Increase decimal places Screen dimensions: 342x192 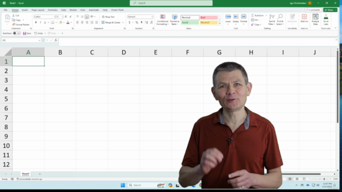(146, 22)
